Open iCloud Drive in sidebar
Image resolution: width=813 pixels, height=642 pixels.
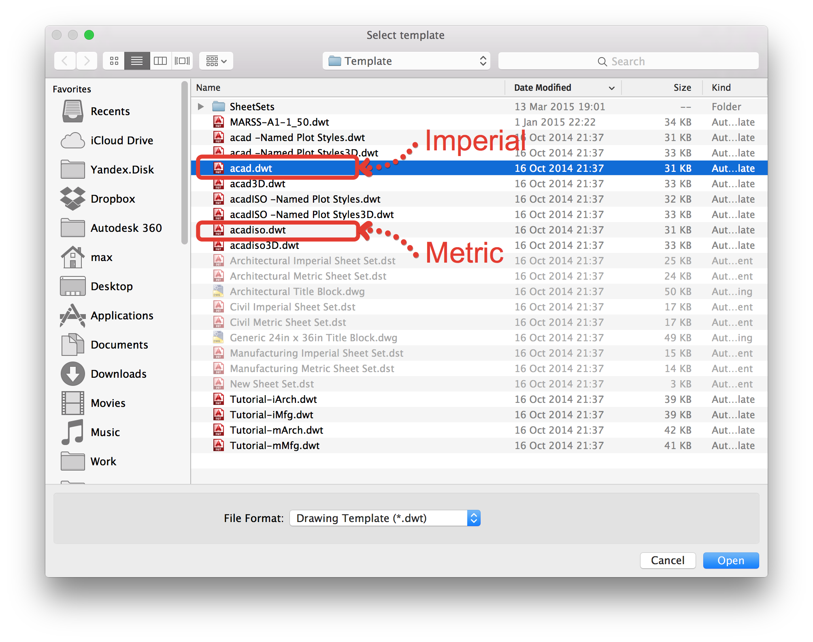121,141
